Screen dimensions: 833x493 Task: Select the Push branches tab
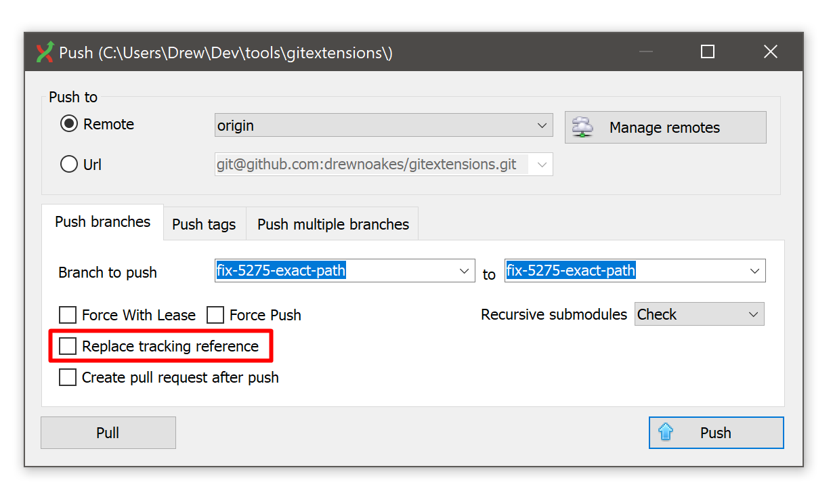tap(102, 221)
